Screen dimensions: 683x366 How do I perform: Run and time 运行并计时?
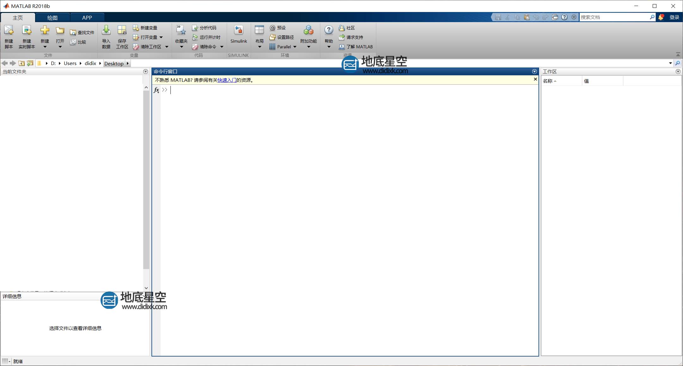[206, 37]
